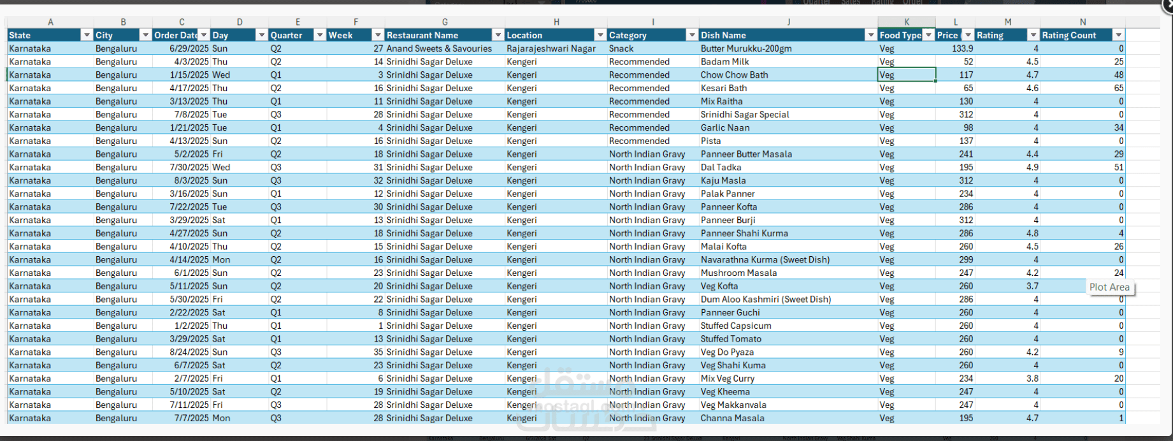Open the Category column filter dropdown
The width and height of the screenshot is (1173, 441).
pos(692,35)
